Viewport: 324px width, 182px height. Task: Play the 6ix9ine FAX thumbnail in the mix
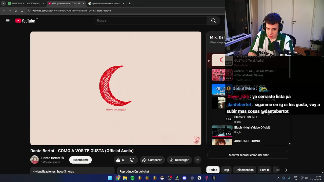222,75
